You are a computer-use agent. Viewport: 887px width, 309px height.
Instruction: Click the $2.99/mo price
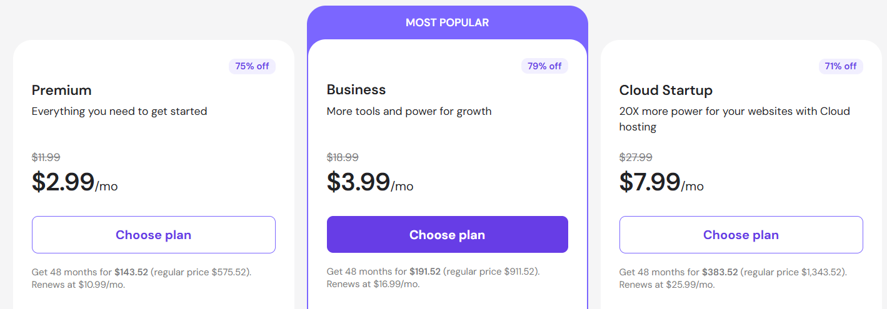75,182
